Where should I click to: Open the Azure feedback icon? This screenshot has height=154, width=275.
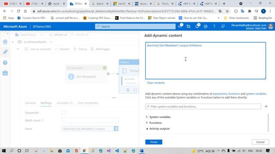click(x=223, y=27)
